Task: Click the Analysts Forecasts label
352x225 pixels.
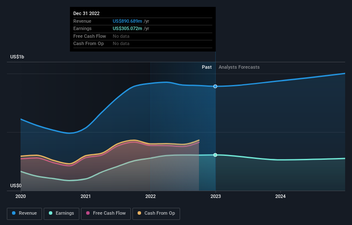Action: click(239, 67)
